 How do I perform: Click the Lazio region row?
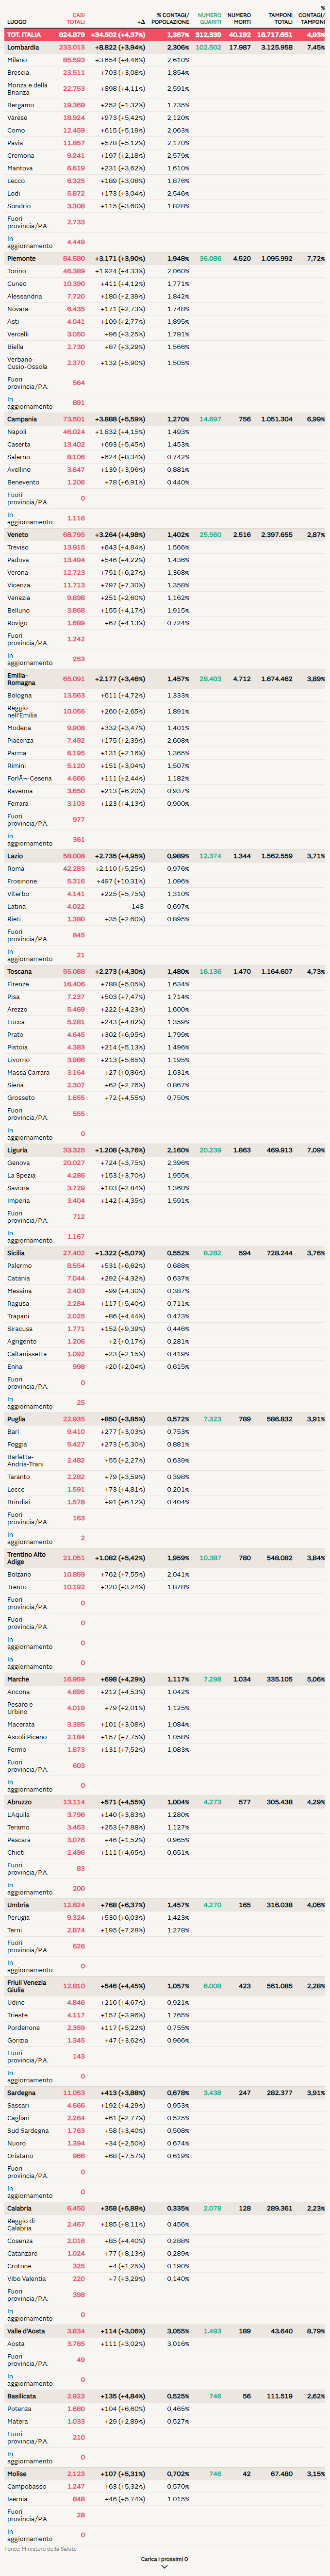pyautogui.click(x=15, y=856)
